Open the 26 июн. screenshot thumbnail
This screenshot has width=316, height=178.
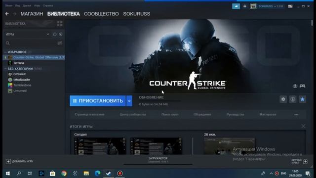click(229, 146)
